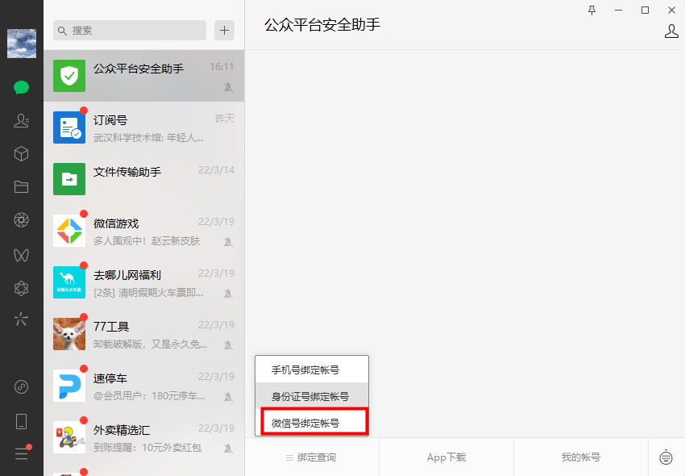Click the mute bell on 公众平台安全助手 row
Image resolution: width=685 pixels, height=476 pixels.
tap(228, 87)
